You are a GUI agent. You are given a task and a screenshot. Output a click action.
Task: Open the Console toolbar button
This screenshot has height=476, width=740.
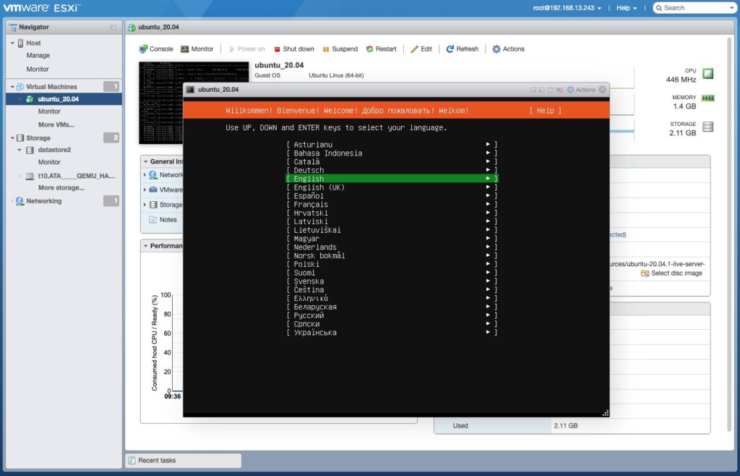156,49
